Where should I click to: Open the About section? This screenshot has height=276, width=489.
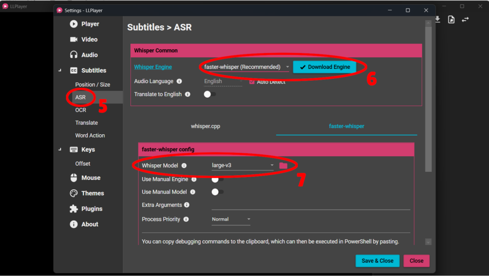(84, 224)
